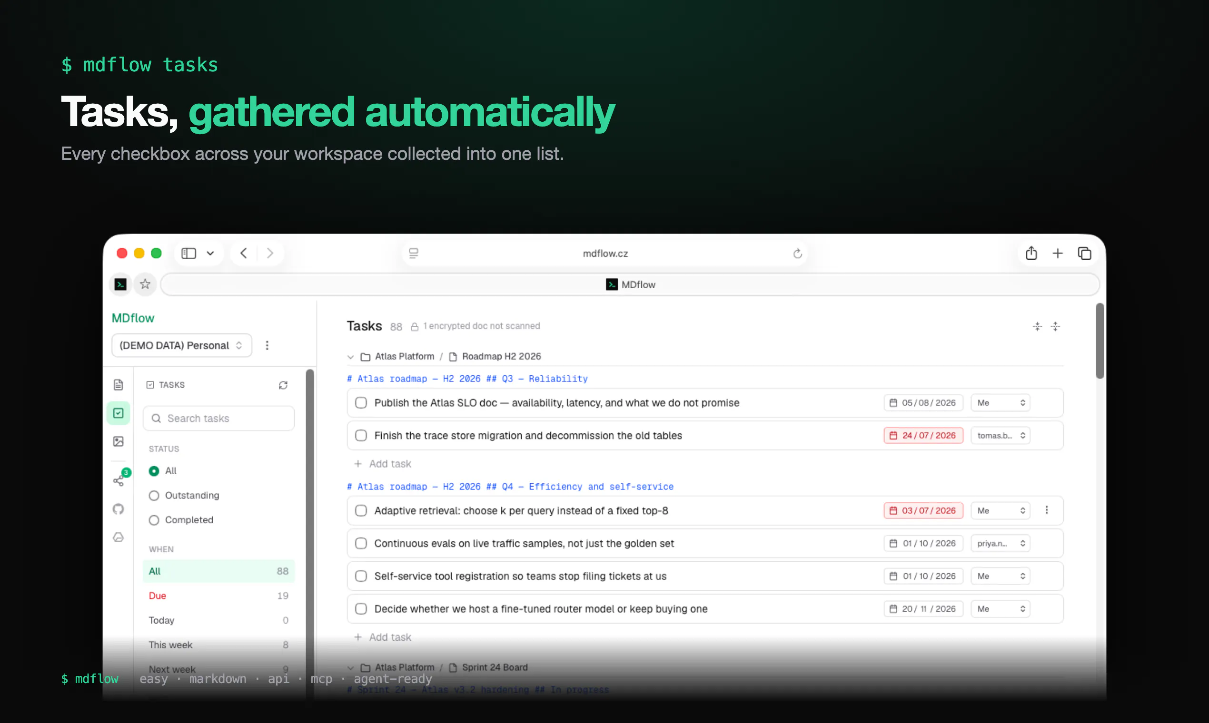The image size is (1209, 723).
Task: Open the (DEMO DATA) Personal workspace dropdown
Action: (182, 345)
